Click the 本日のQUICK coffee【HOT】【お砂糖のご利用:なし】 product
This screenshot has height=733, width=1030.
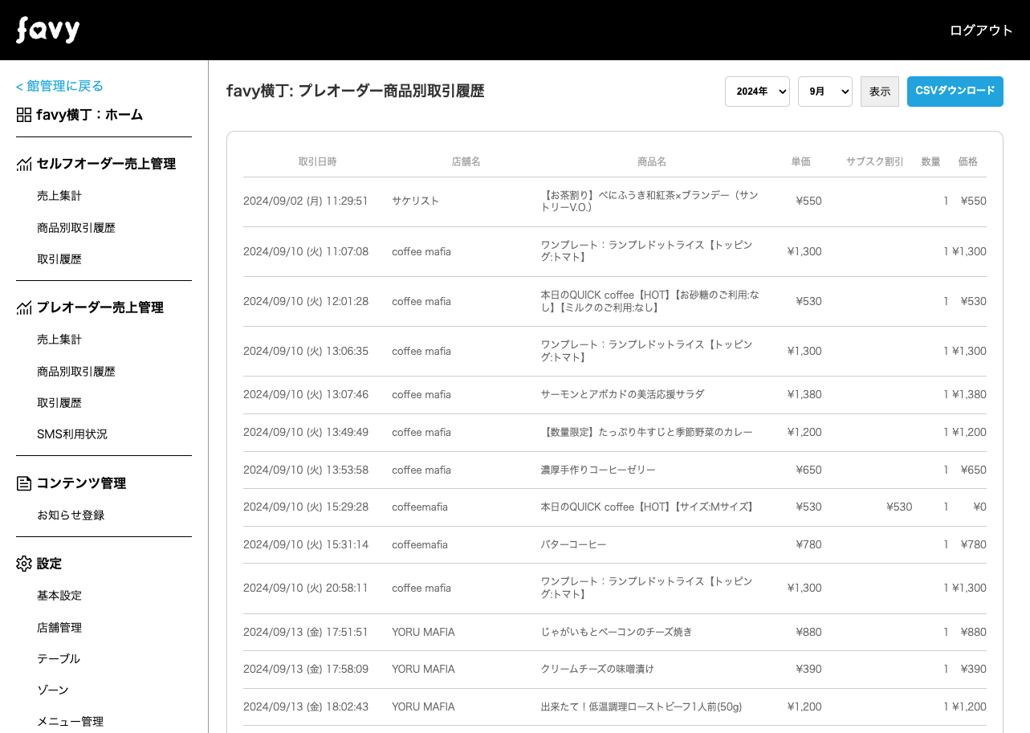pos(650,301)
